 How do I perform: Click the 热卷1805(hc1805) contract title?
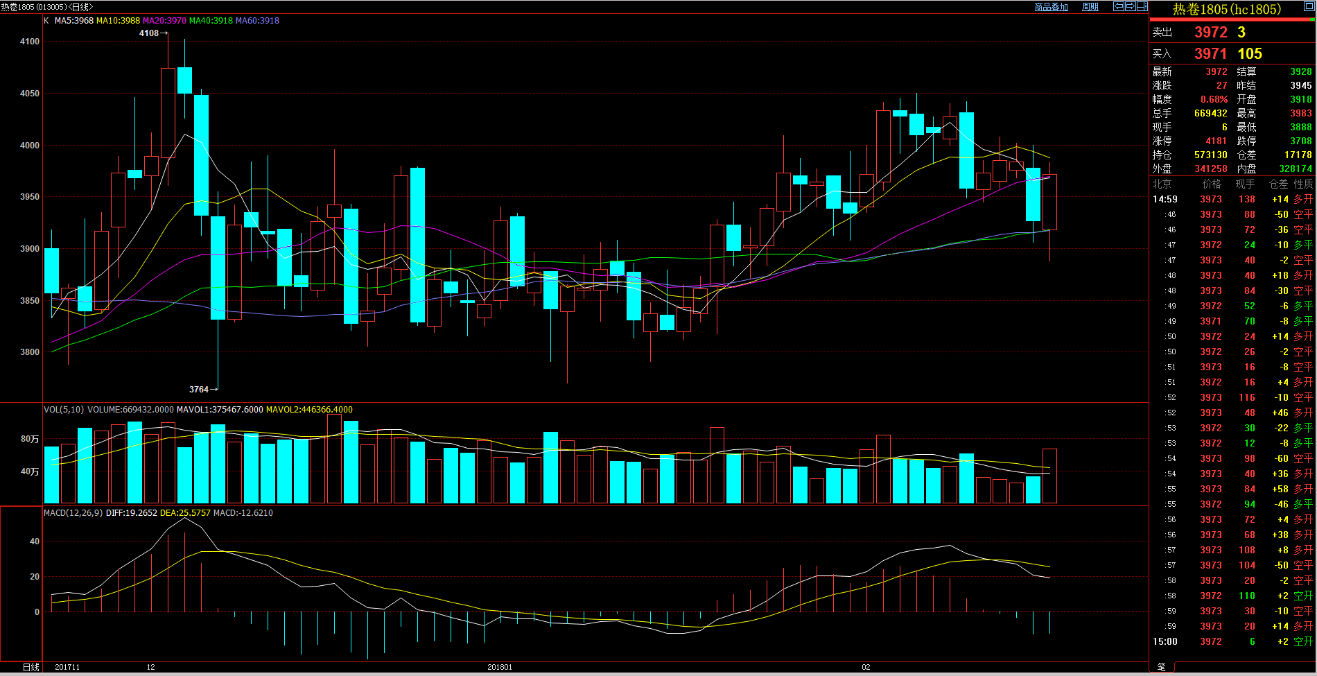[x=1226, y=10]
